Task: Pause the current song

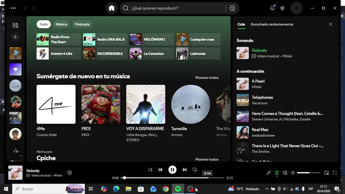Action: click(x=172, y=170)
